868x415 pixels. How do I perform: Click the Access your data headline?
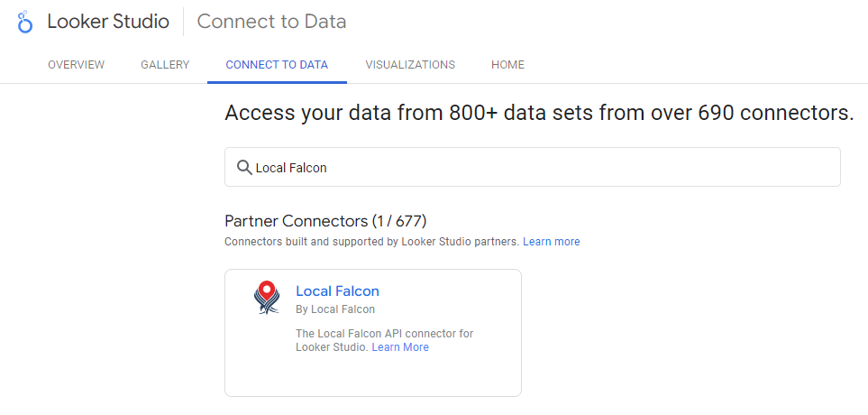point(539,113)
